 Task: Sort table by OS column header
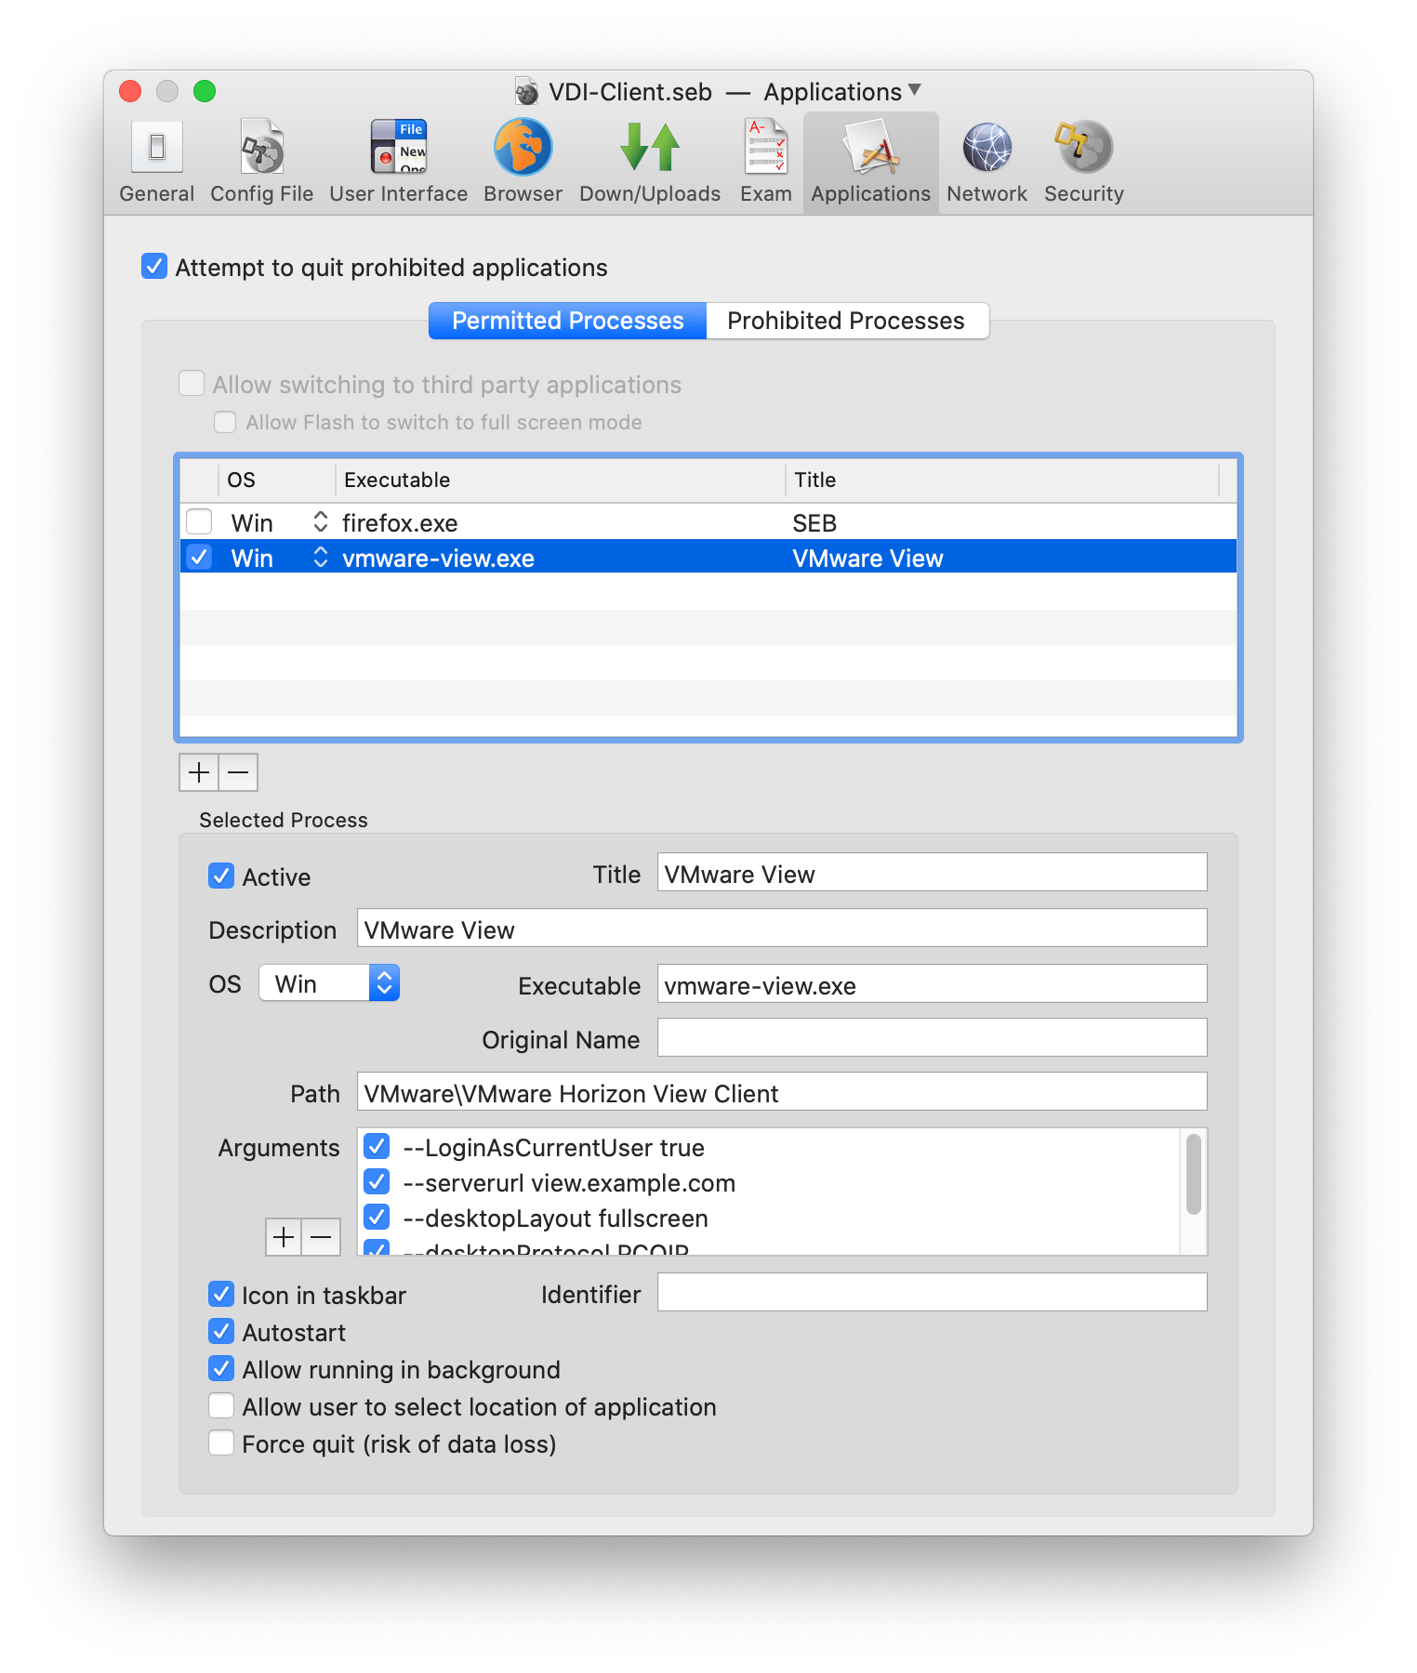point(276,480)
